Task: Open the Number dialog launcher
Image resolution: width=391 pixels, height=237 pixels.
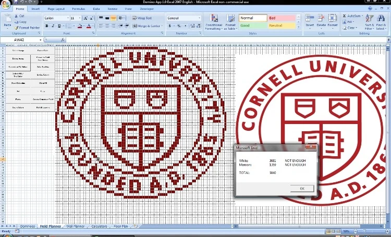Action: click(200, 33)
